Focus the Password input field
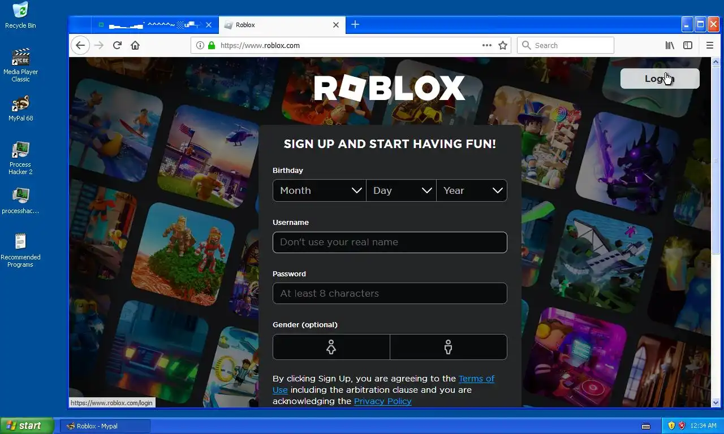This screenshot has width=724, height=434. 390,293
